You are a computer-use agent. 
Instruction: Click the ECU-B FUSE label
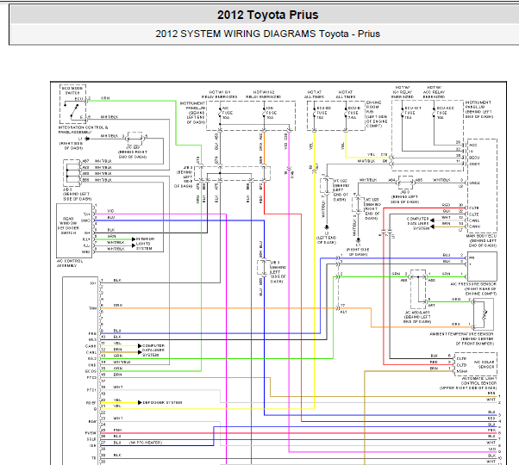[353, 113]
